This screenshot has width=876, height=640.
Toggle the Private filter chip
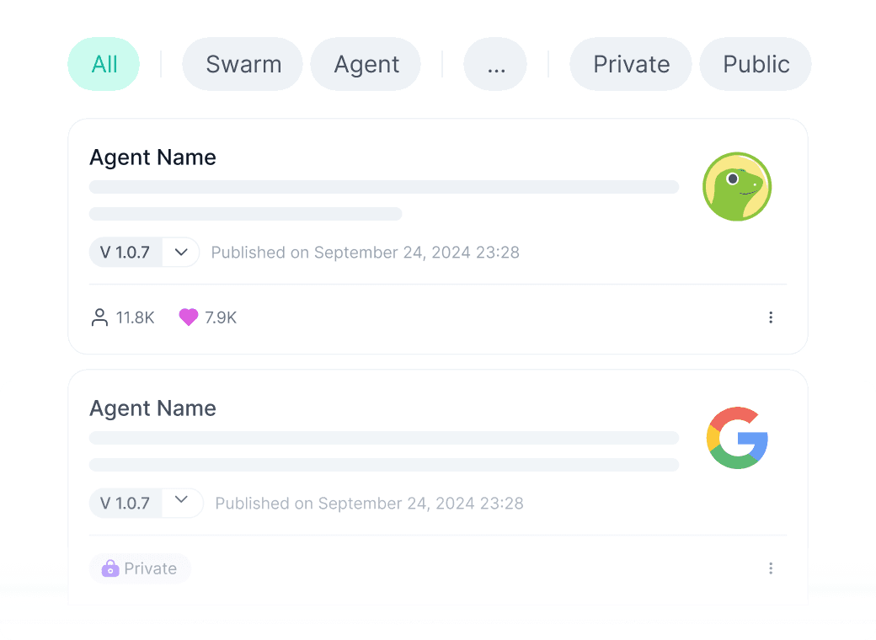point(631,64)
